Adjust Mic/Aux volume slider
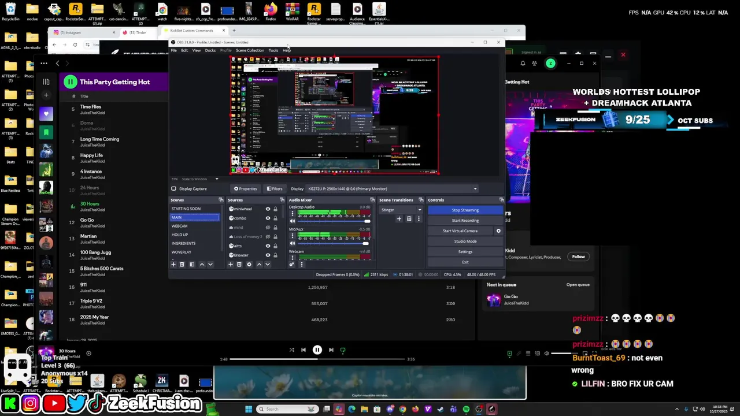This screenshot has height=416, width=740. (334, 243)
